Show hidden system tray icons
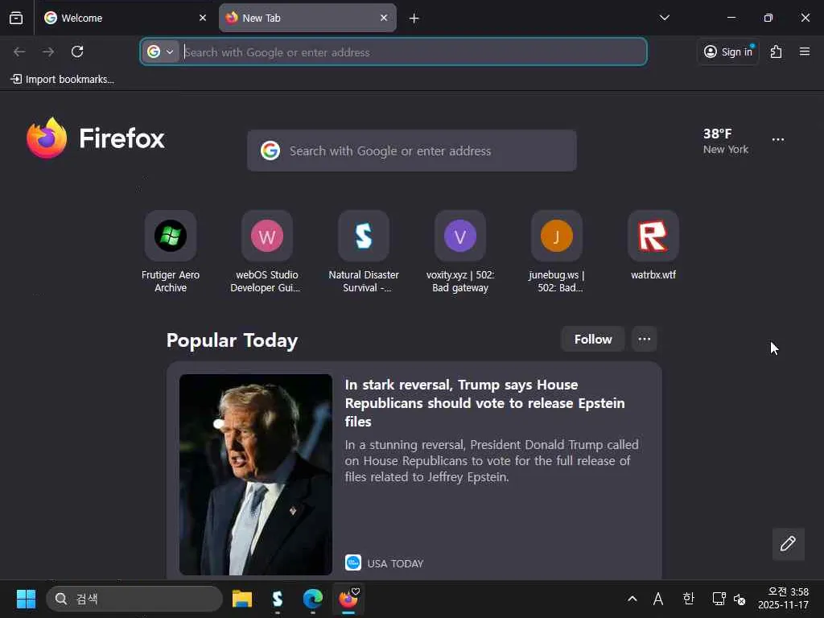The height and width of the screenshot is (618, 824). point(632,599)
